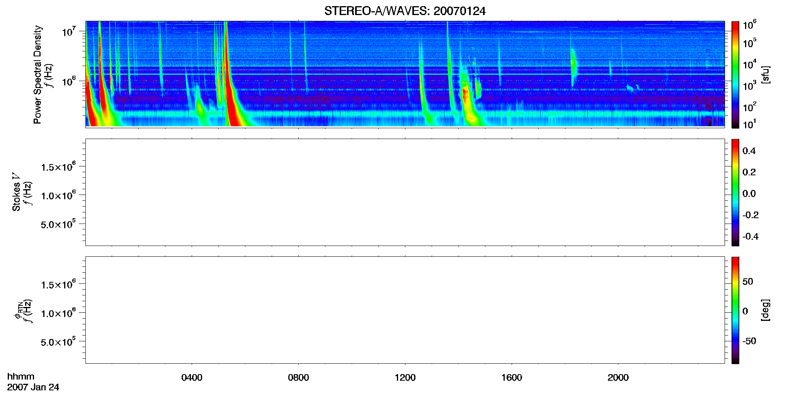Click the 1.5×10^6 tick on the Stokes V axis
The width and height of the screenshot is (810, 417).
[x=58, y=167]
